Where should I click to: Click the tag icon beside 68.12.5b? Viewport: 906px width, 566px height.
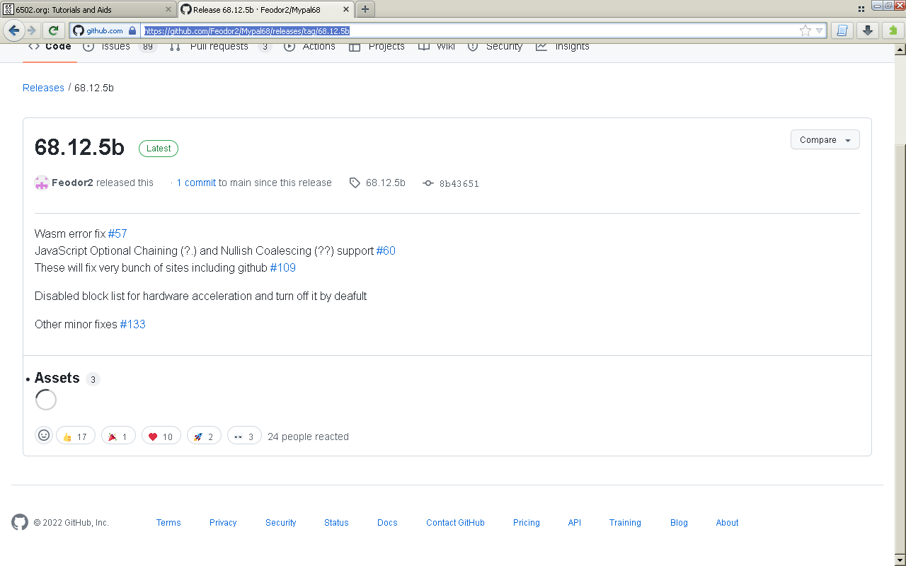354,183
